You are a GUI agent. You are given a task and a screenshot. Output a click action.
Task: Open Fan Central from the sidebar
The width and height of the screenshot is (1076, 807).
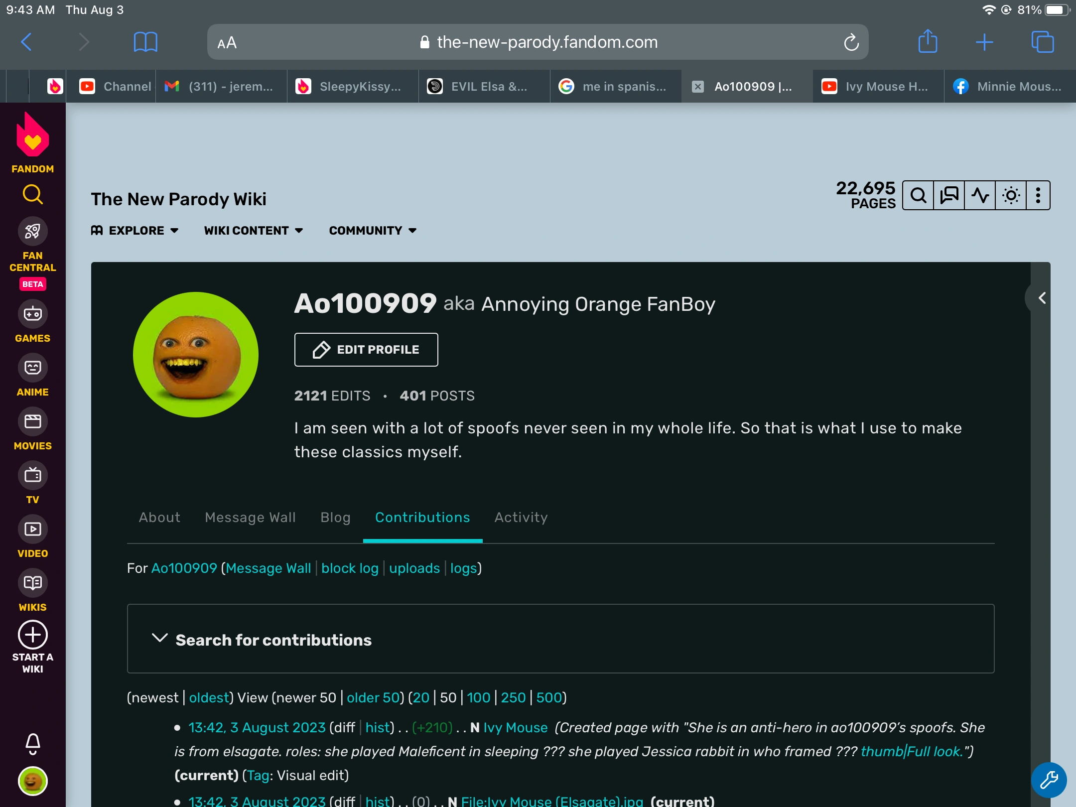click(x=32, y=232)
